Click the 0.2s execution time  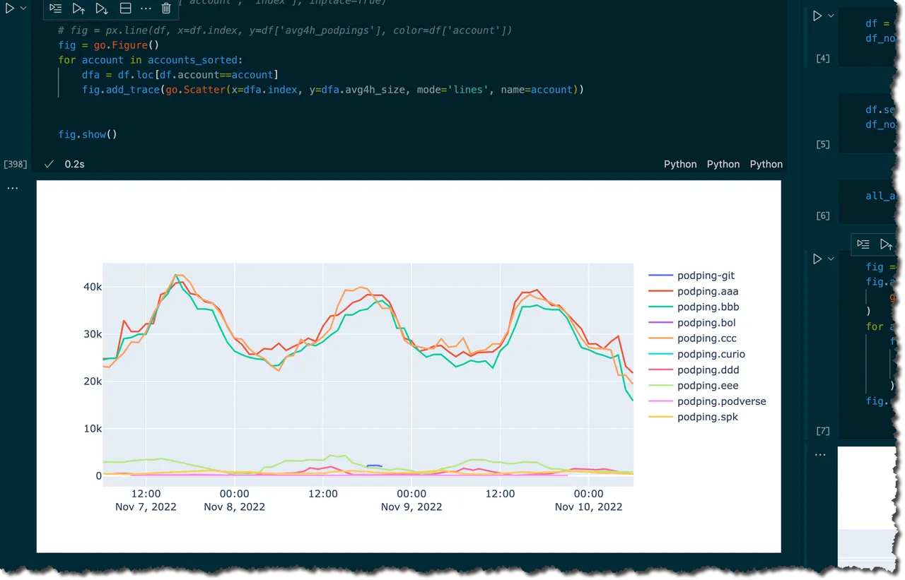click(x=74, y=164)
